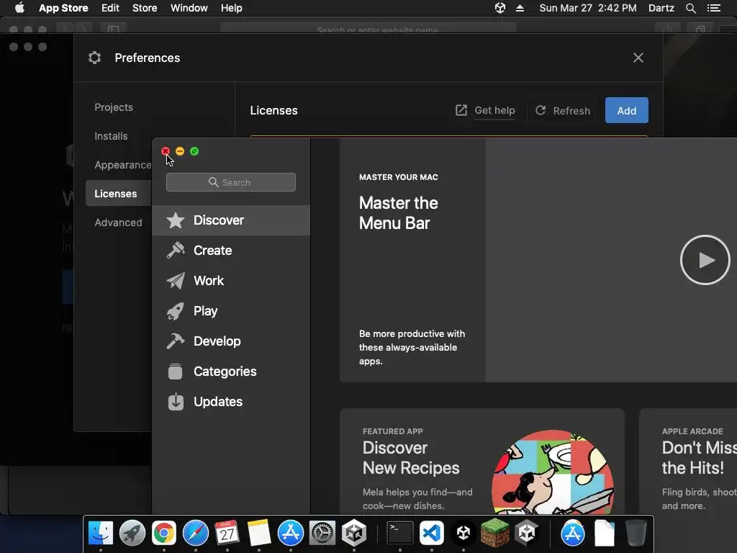737x553 pixels.
Task: Click the eject icon in menu bar
Action: [520, 8]
